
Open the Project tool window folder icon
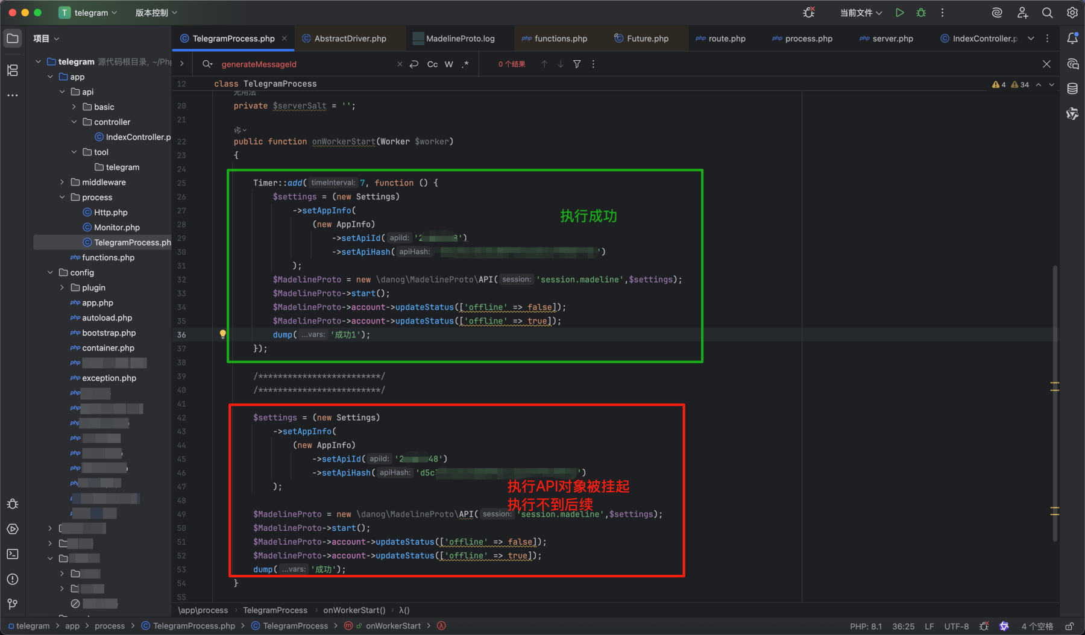[x=13, y=39]
